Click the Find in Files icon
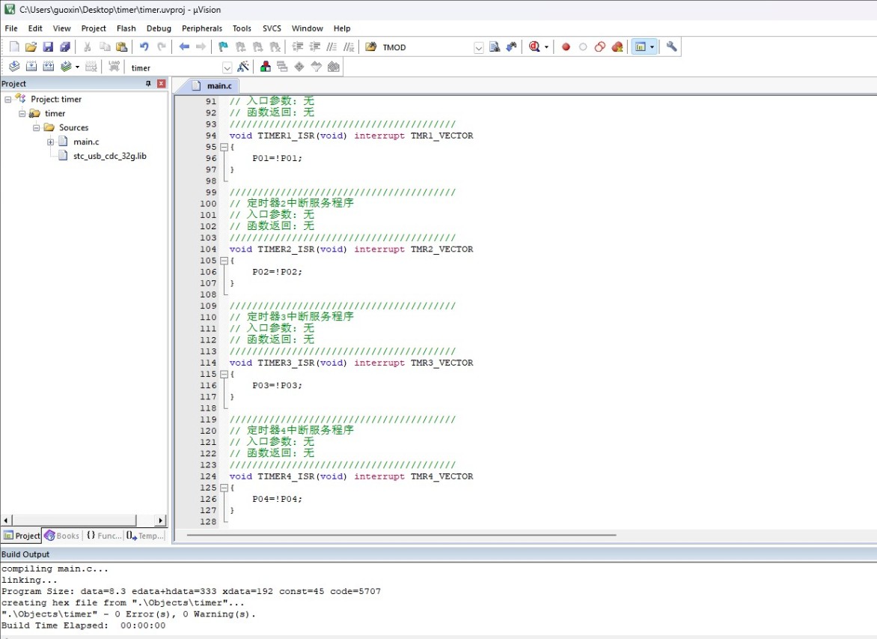Viewport: 877px width, 639px height. coord(371,47)
